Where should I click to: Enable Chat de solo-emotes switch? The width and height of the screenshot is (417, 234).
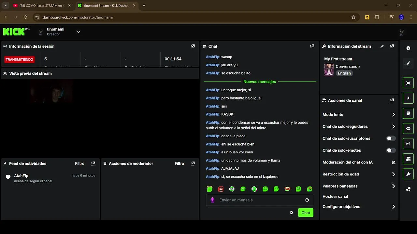[x=391, y=150]
